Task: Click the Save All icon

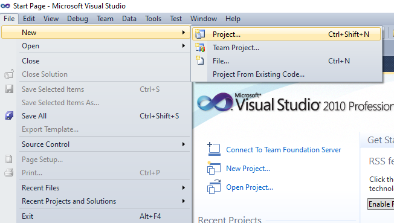Action: [9, 115]
